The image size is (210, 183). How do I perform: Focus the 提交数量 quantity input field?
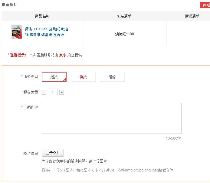click(x=53, y=92)
